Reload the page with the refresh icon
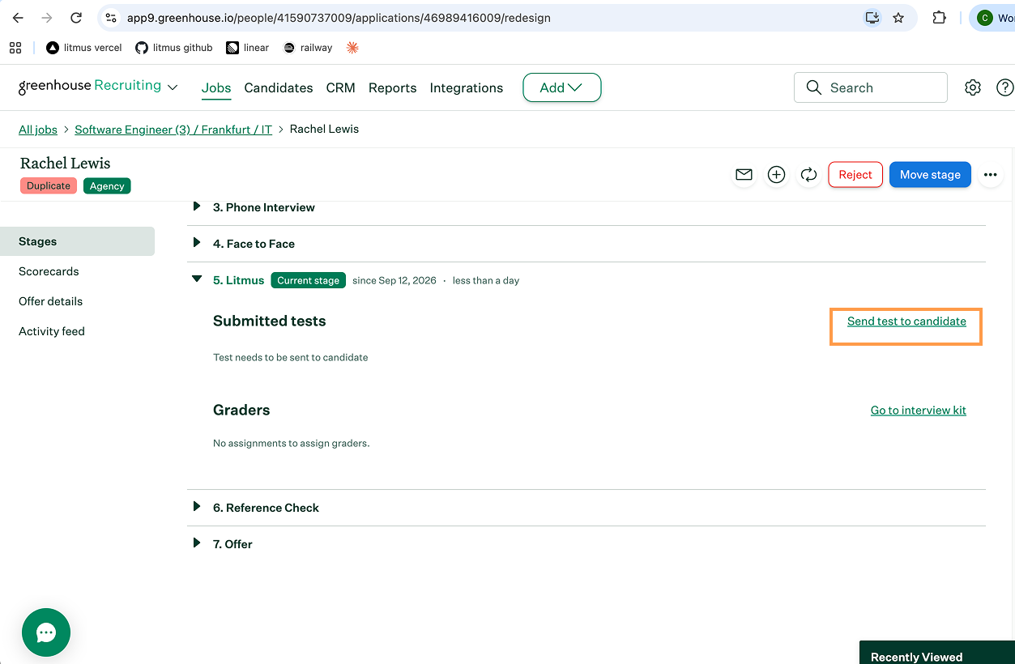This screenshot has height=664, width=1015. click(76, 18)
